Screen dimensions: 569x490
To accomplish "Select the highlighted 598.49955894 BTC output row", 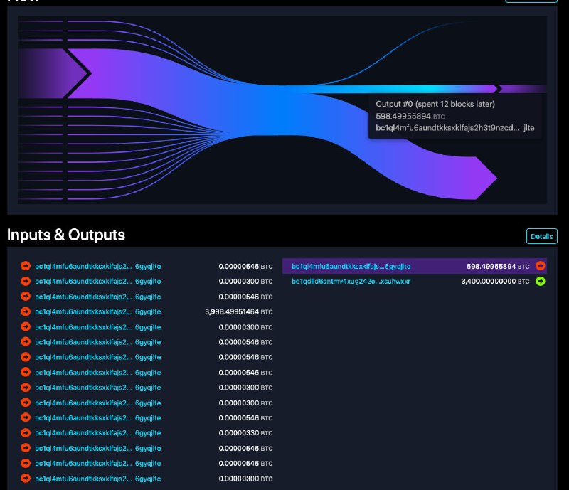I will (415, 267).
